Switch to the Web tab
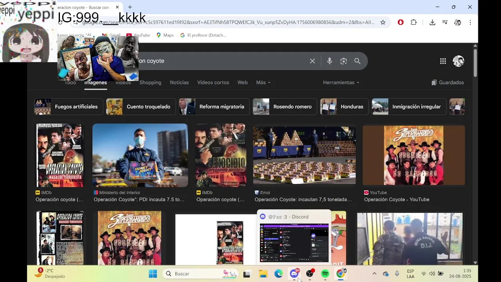The height and width of the screenshot is (282, 501). (x=243, y=83)
